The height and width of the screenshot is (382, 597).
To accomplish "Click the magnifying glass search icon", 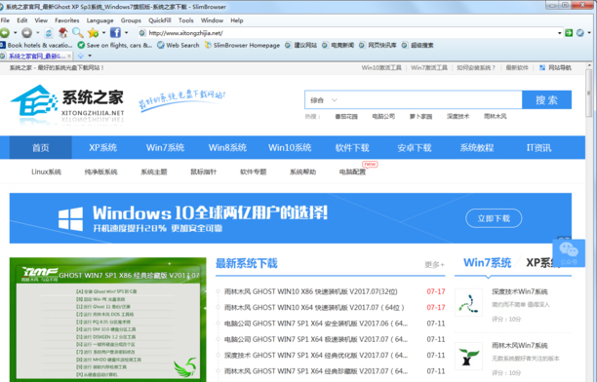I will pyautogui.click(x=78, y=33).
